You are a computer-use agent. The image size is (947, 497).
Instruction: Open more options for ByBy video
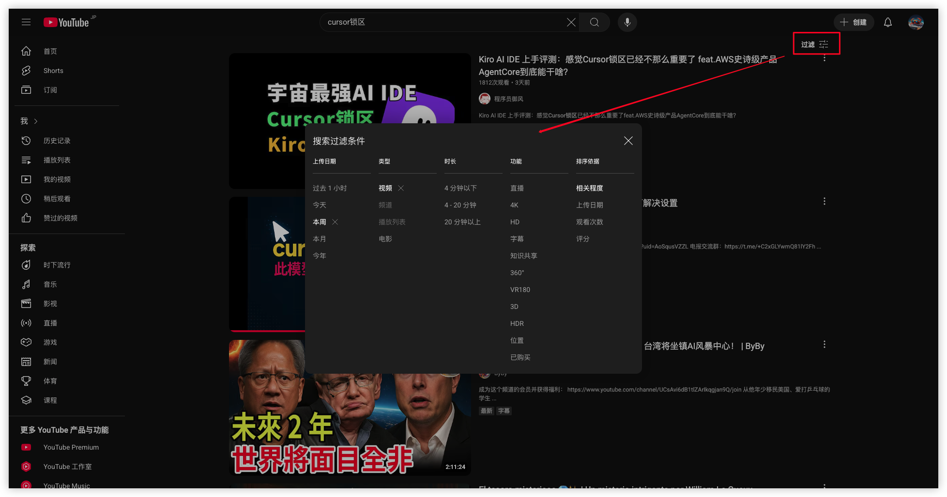(825, 344)
